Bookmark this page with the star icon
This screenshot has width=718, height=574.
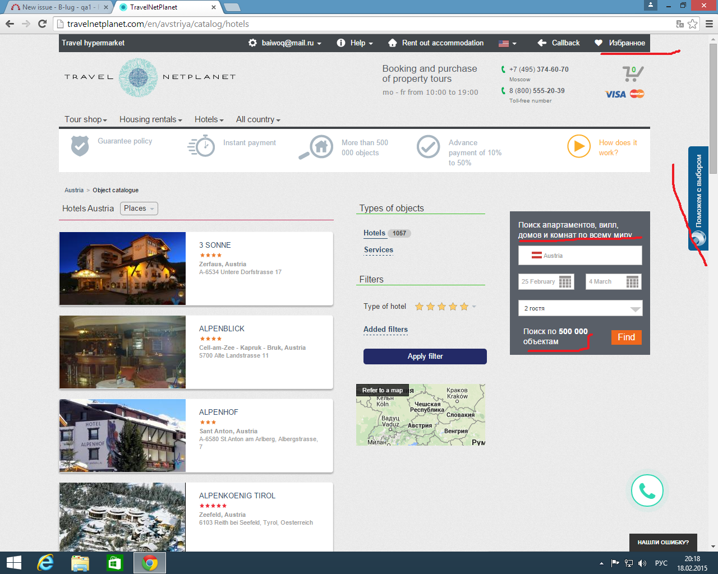click(x=693, y=24)
